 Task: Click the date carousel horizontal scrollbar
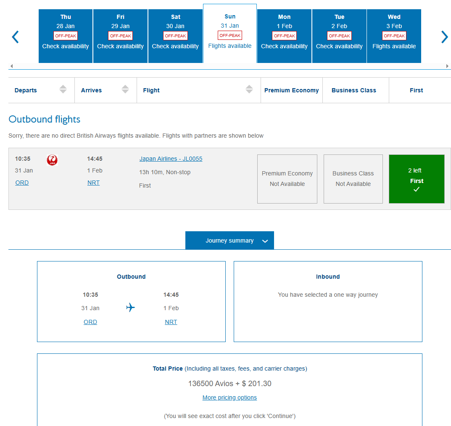click(x=229, y=66)
